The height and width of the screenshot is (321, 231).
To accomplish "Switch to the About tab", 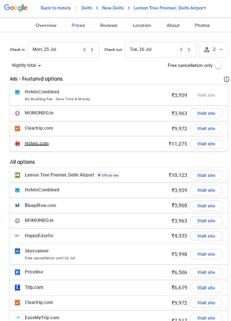I will pos(173,25).
